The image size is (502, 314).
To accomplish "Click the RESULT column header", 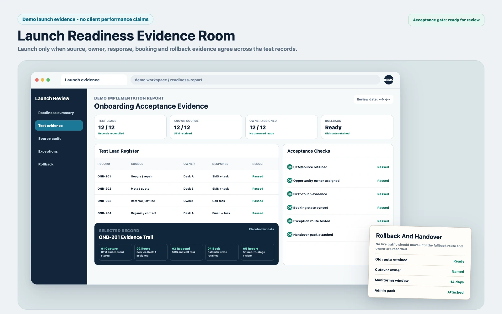I will [258, 164].
